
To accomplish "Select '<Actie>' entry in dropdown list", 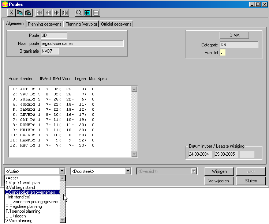I will pyautogui.click(x=33, y=178).
